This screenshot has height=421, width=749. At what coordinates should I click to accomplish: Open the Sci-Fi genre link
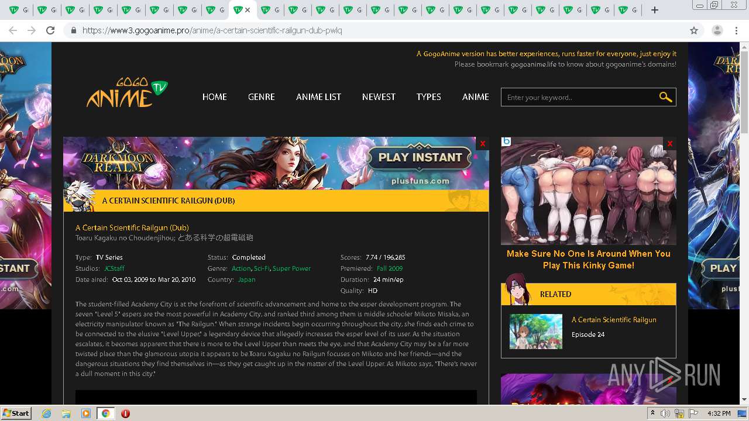point(262,268)
